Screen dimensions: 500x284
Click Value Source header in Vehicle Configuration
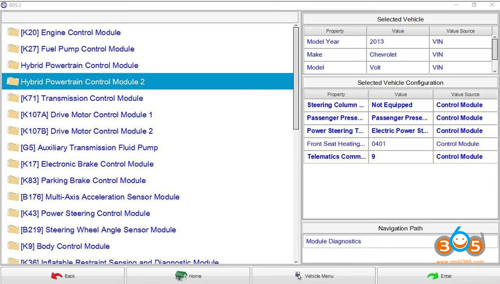pyautogui.click(x=465, y=94)
